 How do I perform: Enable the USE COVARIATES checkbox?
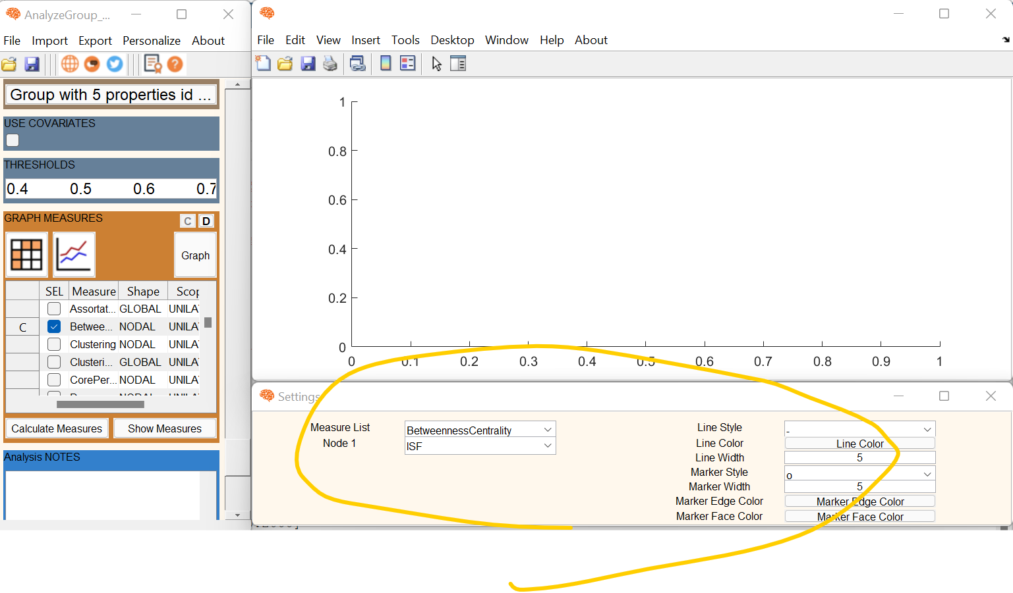tap(13, 140)
